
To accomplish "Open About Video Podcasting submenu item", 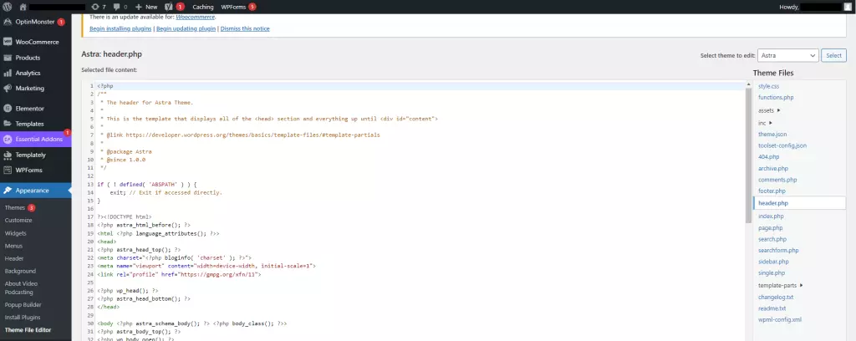I will click(x=21, y=288).
